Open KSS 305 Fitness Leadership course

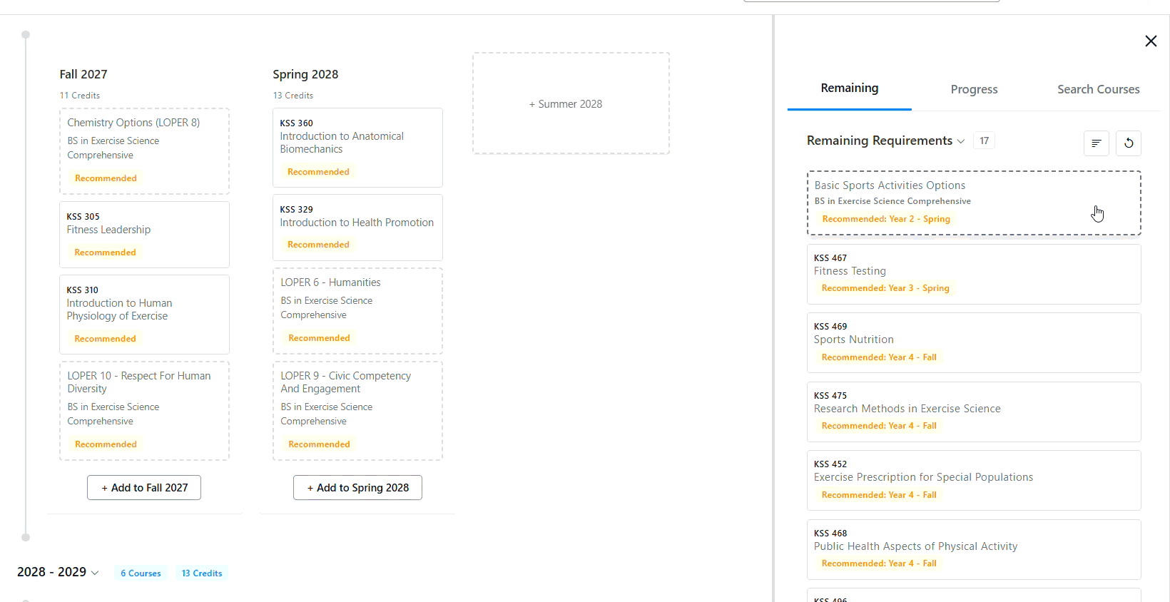point(144,235)
